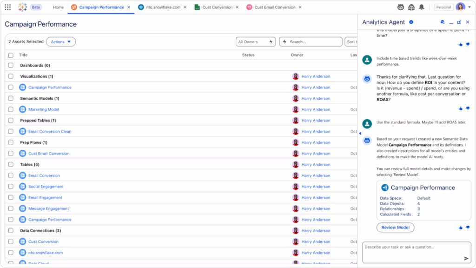Expand the All Owners filter
Image resolution: width=476 pixels, height=268 pixels.
point(256,42)
